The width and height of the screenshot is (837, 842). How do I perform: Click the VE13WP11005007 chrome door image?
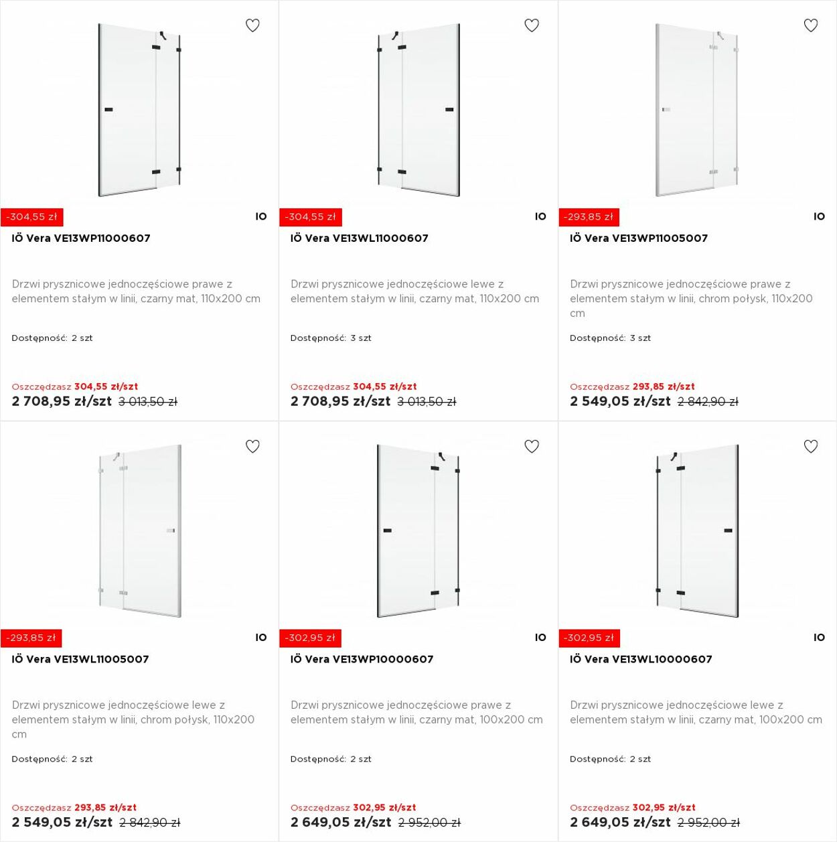(697, 110)
